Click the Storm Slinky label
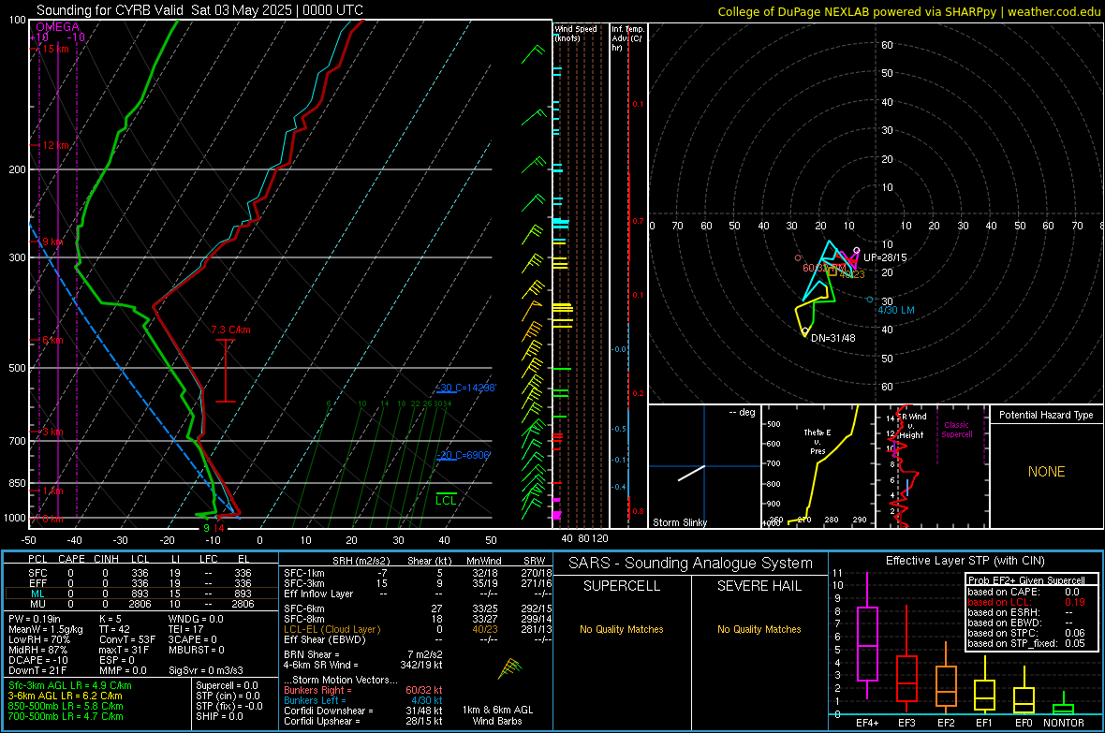Screen dimensions: 1105x733 [x=679, y=522]
